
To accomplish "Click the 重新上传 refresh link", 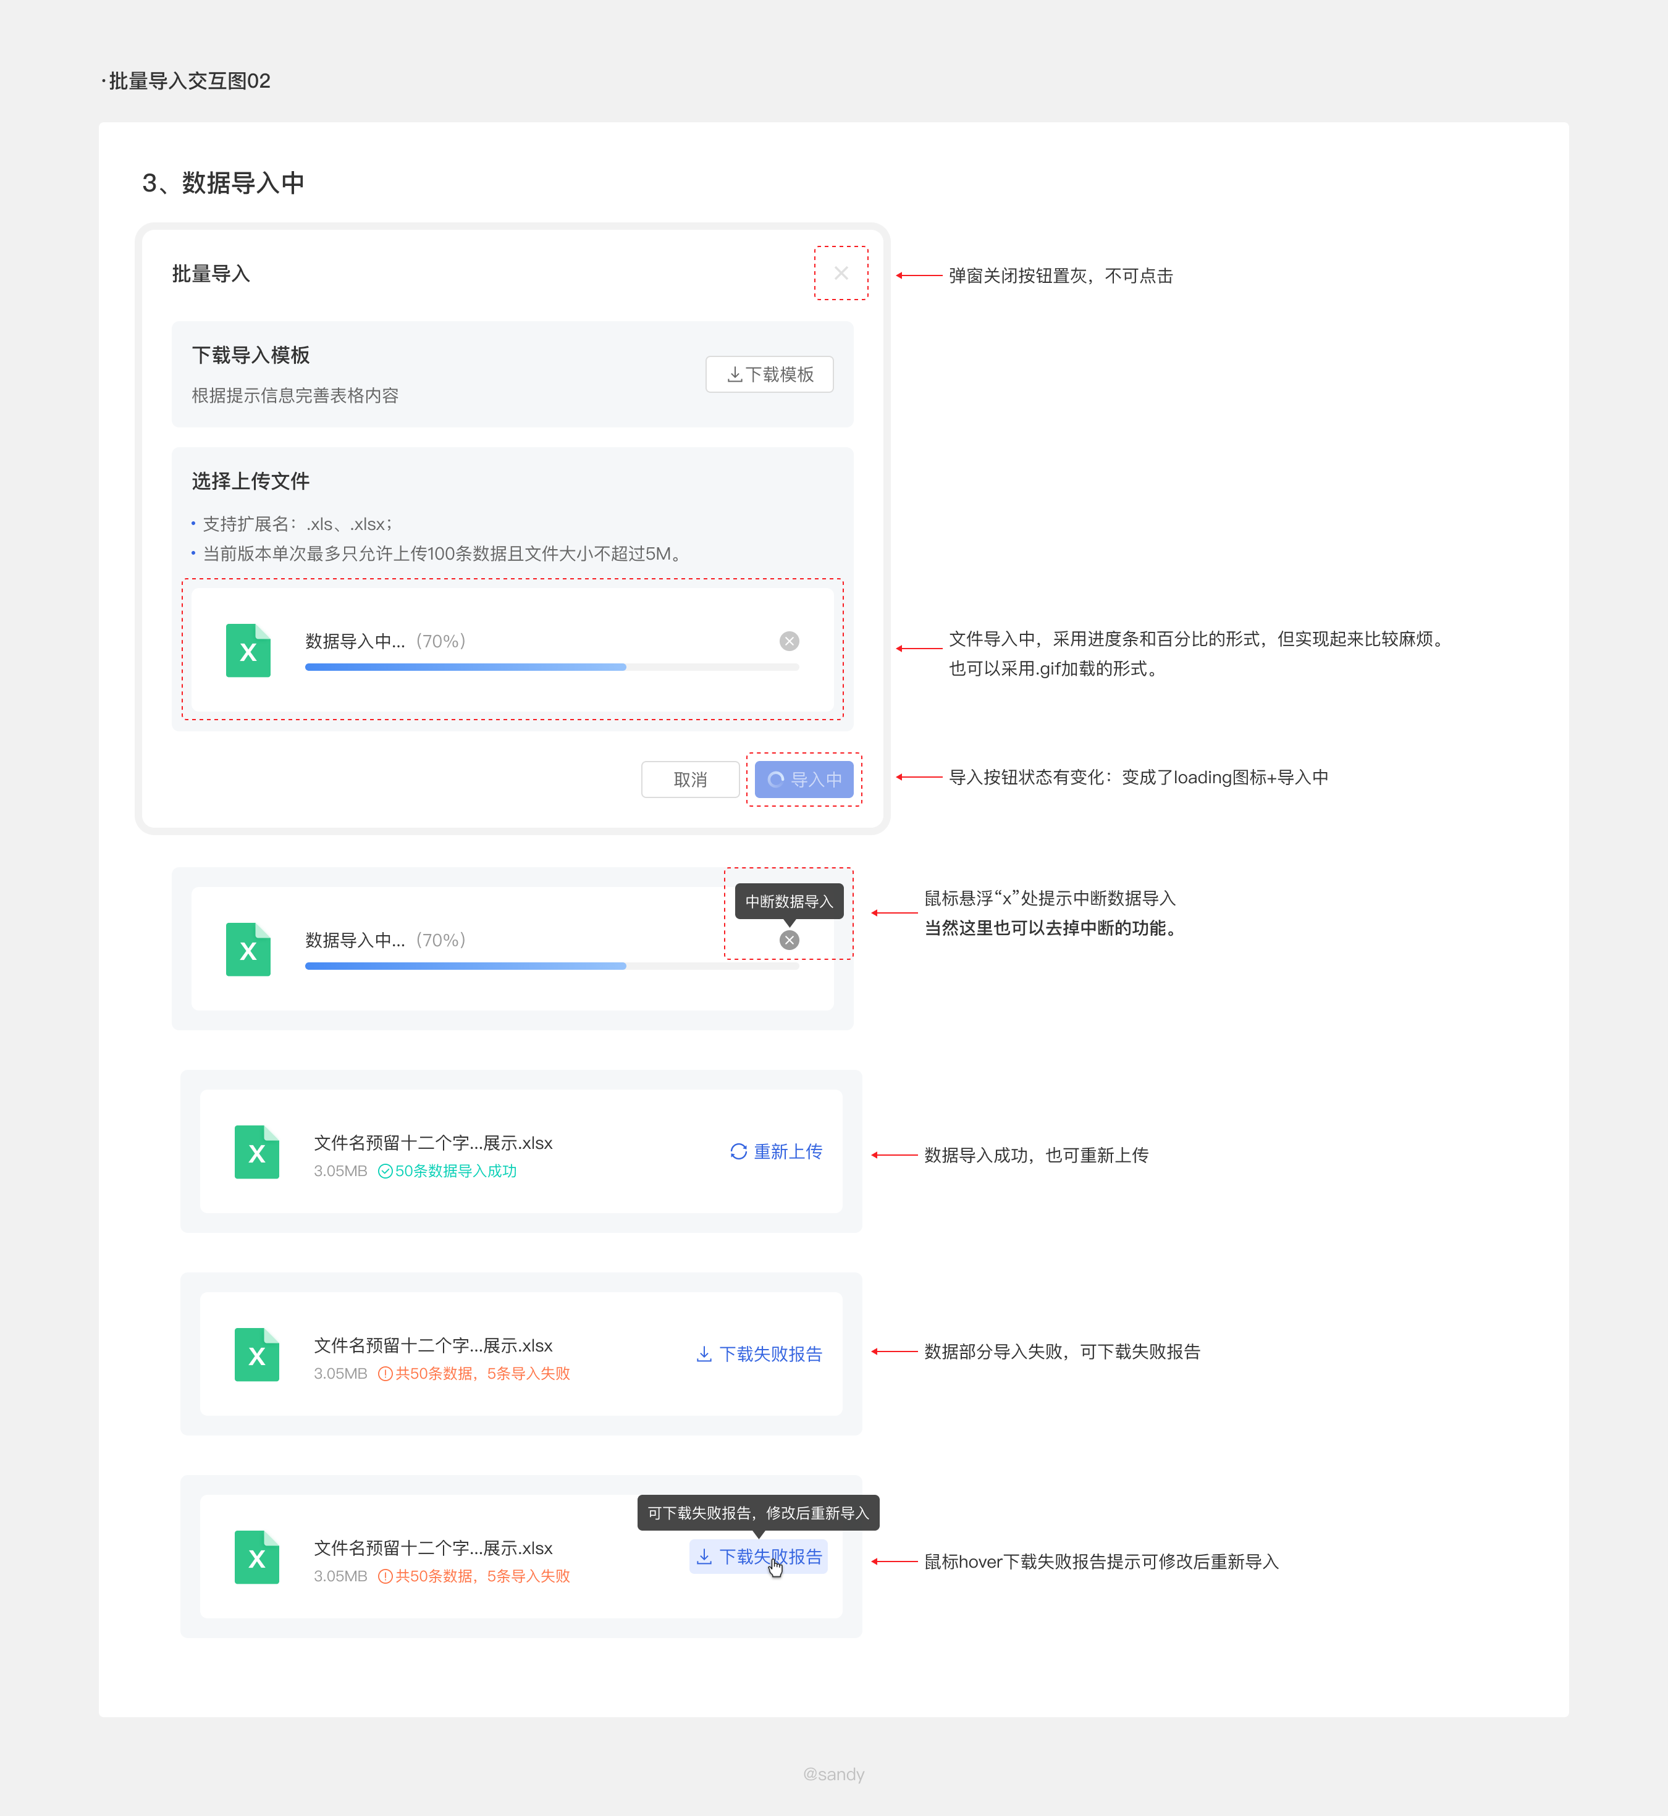I will coord(776,1151).
